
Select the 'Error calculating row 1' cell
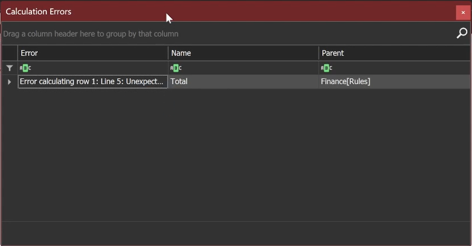(x=92, y=82)
